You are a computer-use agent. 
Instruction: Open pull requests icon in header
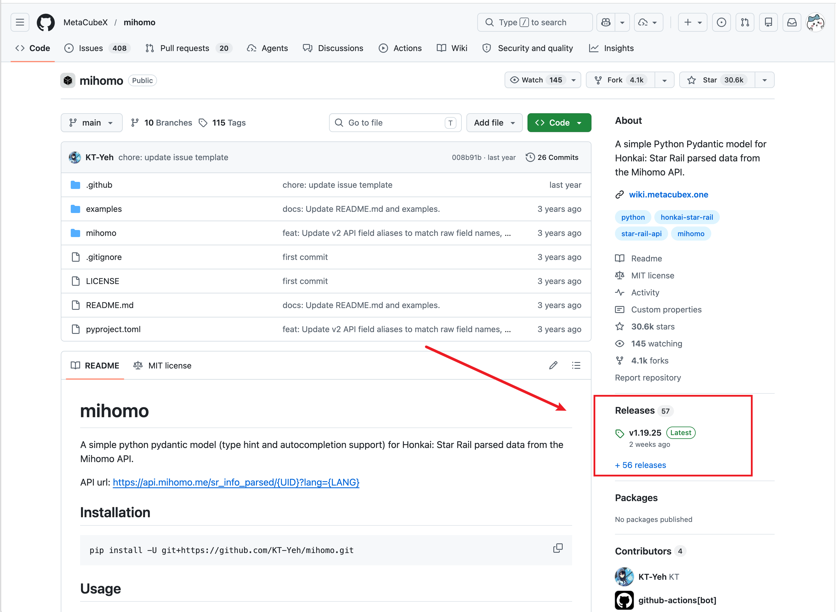click(745, 22)
